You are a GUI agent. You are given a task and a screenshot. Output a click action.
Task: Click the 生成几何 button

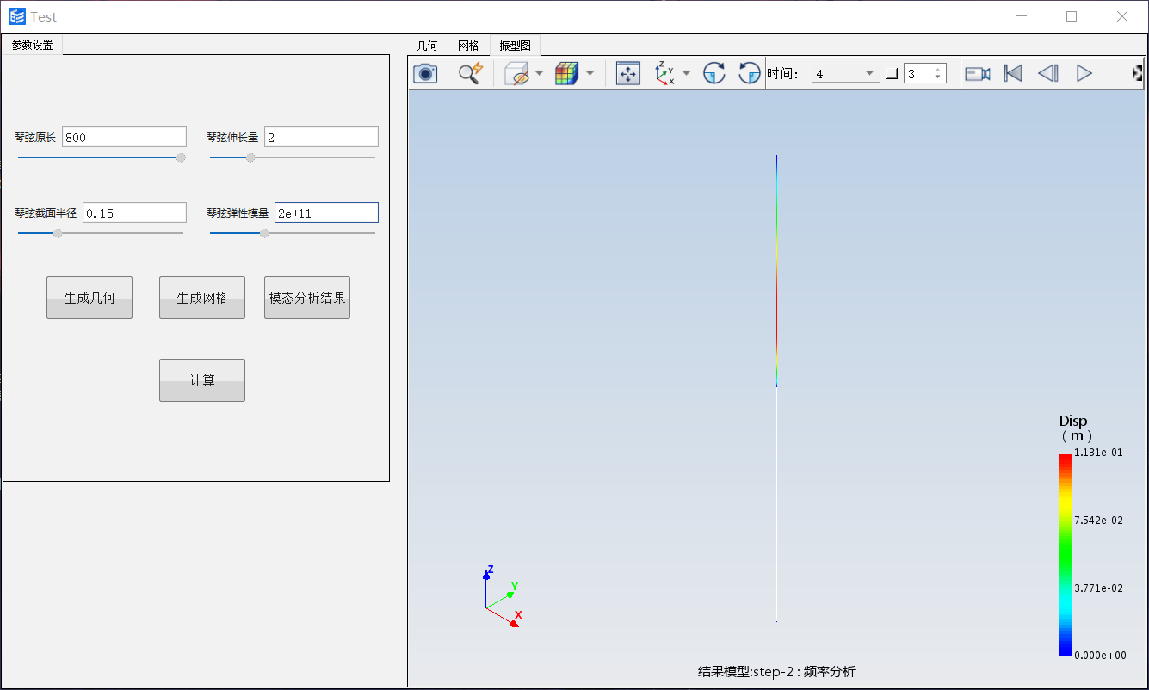(90, 298)
